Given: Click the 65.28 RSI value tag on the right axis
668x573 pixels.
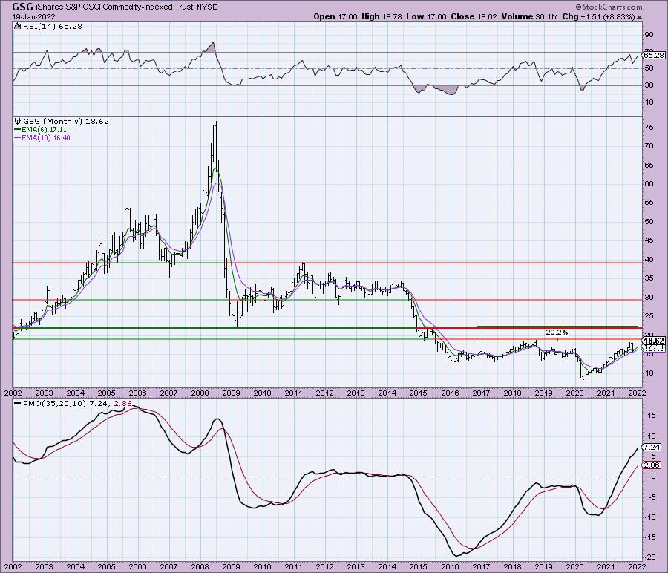Looking at the screenshot, I should coord(654,56).
